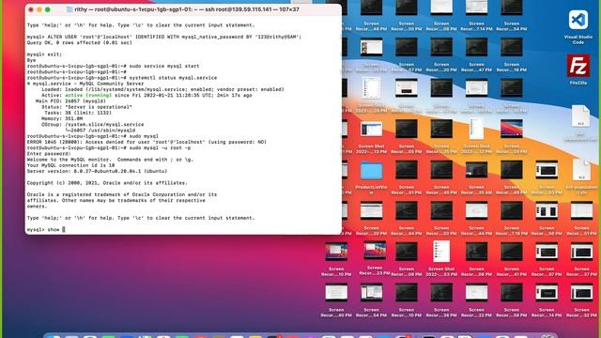The width and height of the screenshot is (601, 338).
Task: Select Screen Recording ending 17 PM
Action: pos(407,48)
